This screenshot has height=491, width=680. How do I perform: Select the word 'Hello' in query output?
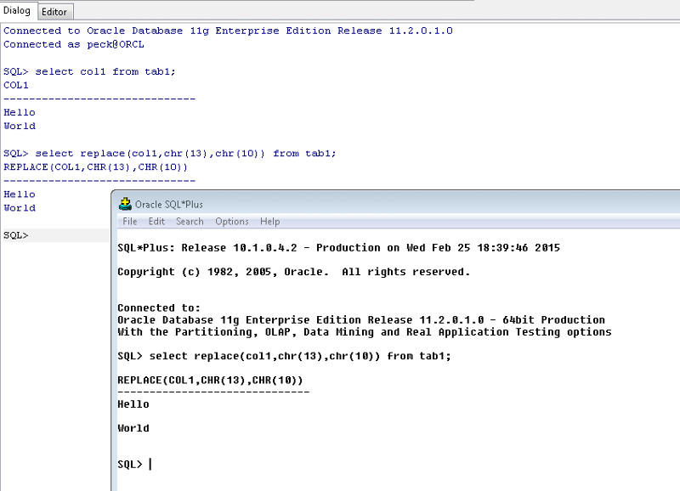point(19,111)
